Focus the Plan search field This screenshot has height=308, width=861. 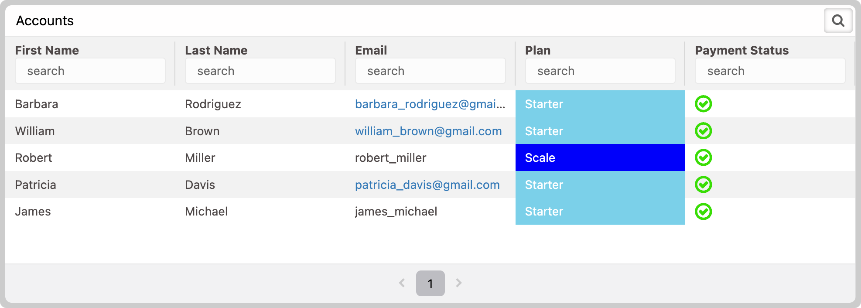(x=600, y=71)
